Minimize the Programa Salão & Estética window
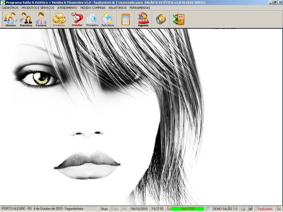 click(270, 2)
